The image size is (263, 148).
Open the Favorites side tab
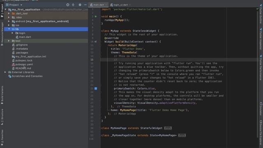tap(2, 138)
